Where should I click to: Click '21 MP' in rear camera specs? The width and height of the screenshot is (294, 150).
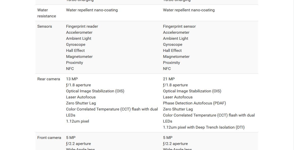pos(169,79)
